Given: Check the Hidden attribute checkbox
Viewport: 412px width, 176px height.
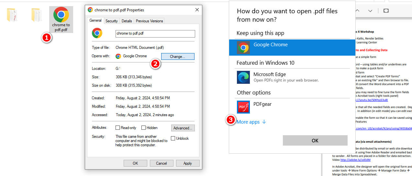Looking at the screenshot, I should [x=144, y=128].
